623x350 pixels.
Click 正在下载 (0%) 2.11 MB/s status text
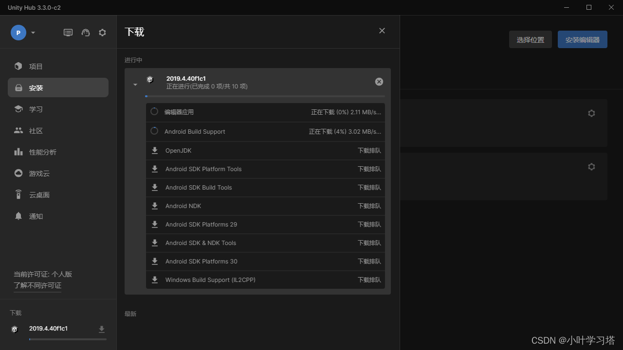346,112
